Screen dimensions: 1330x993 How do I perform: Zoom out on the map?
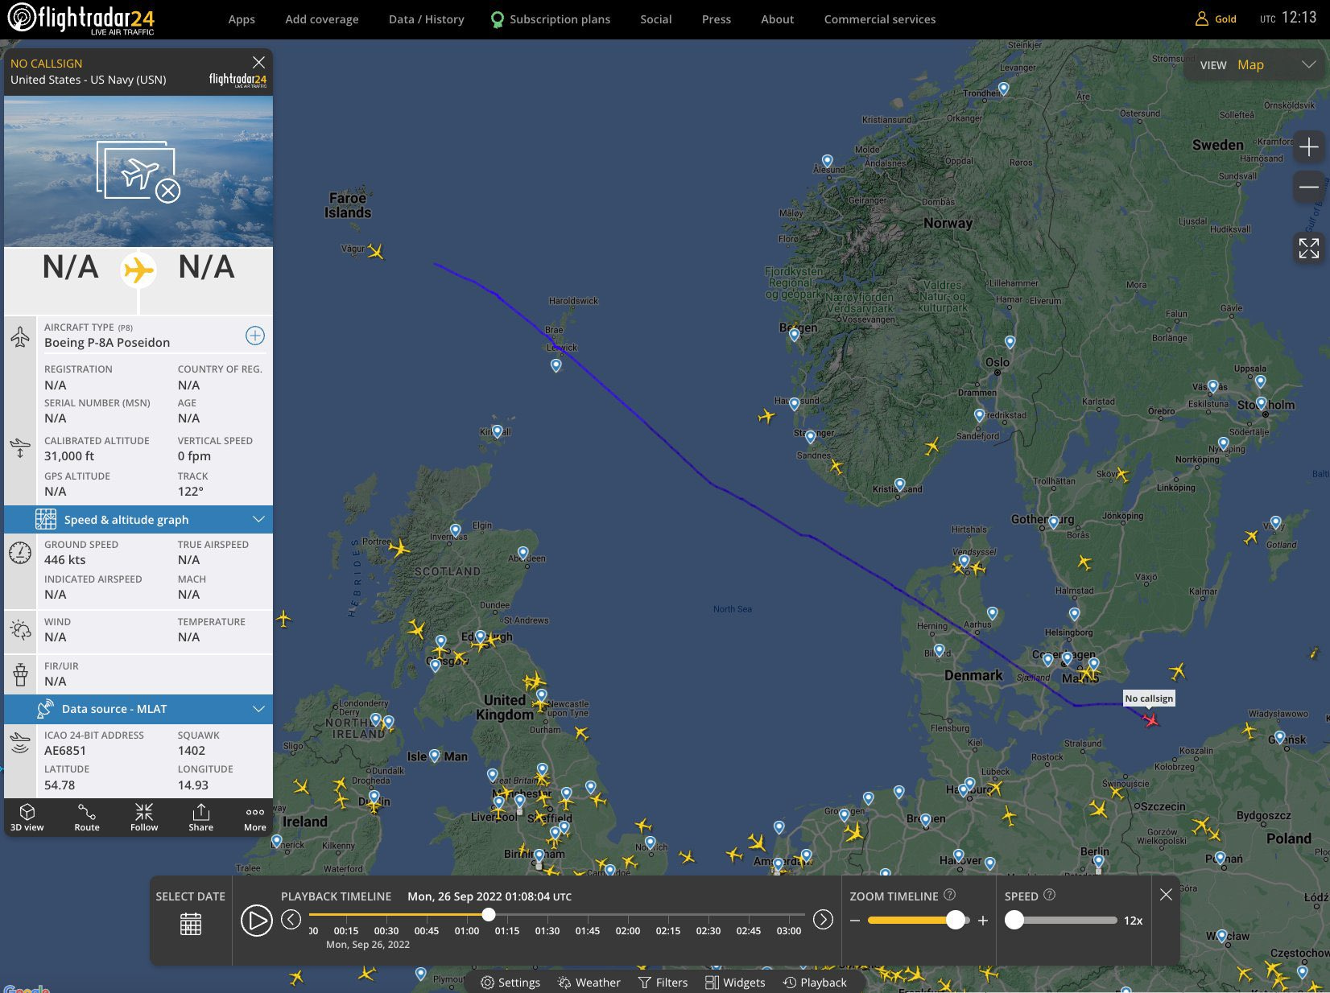coord(1309,187)
